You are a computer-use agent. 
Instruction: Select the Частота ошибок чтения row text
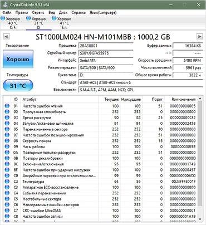pos(42,106)
